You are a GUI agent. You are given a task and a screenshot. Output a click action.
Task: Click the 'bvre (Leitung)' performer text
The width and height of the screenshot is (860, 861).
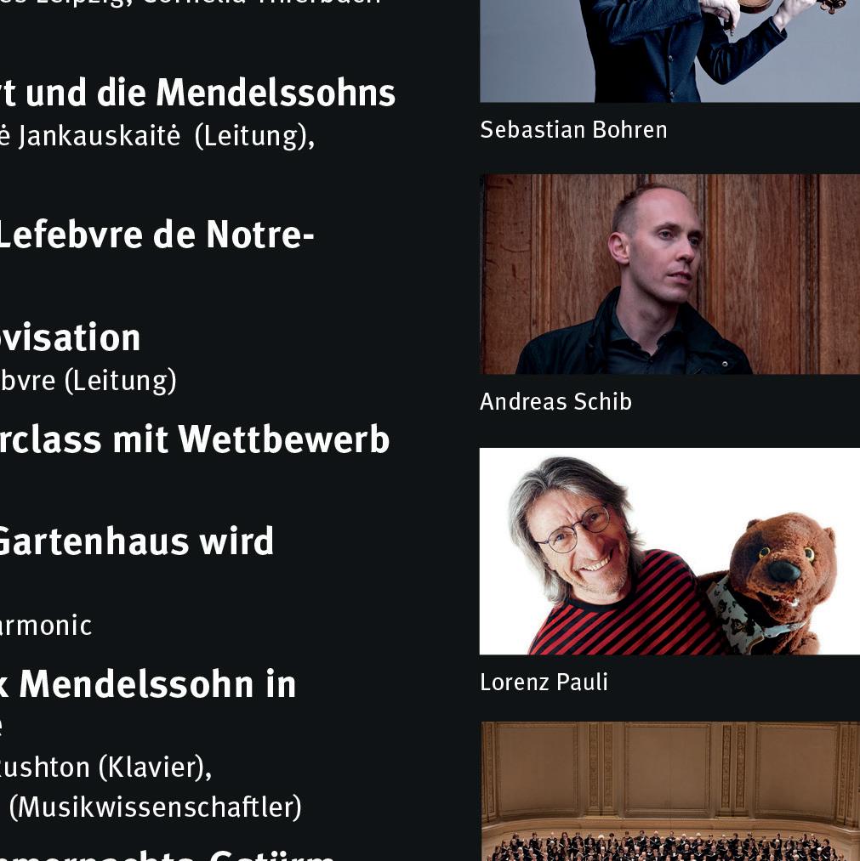point(88,381)
